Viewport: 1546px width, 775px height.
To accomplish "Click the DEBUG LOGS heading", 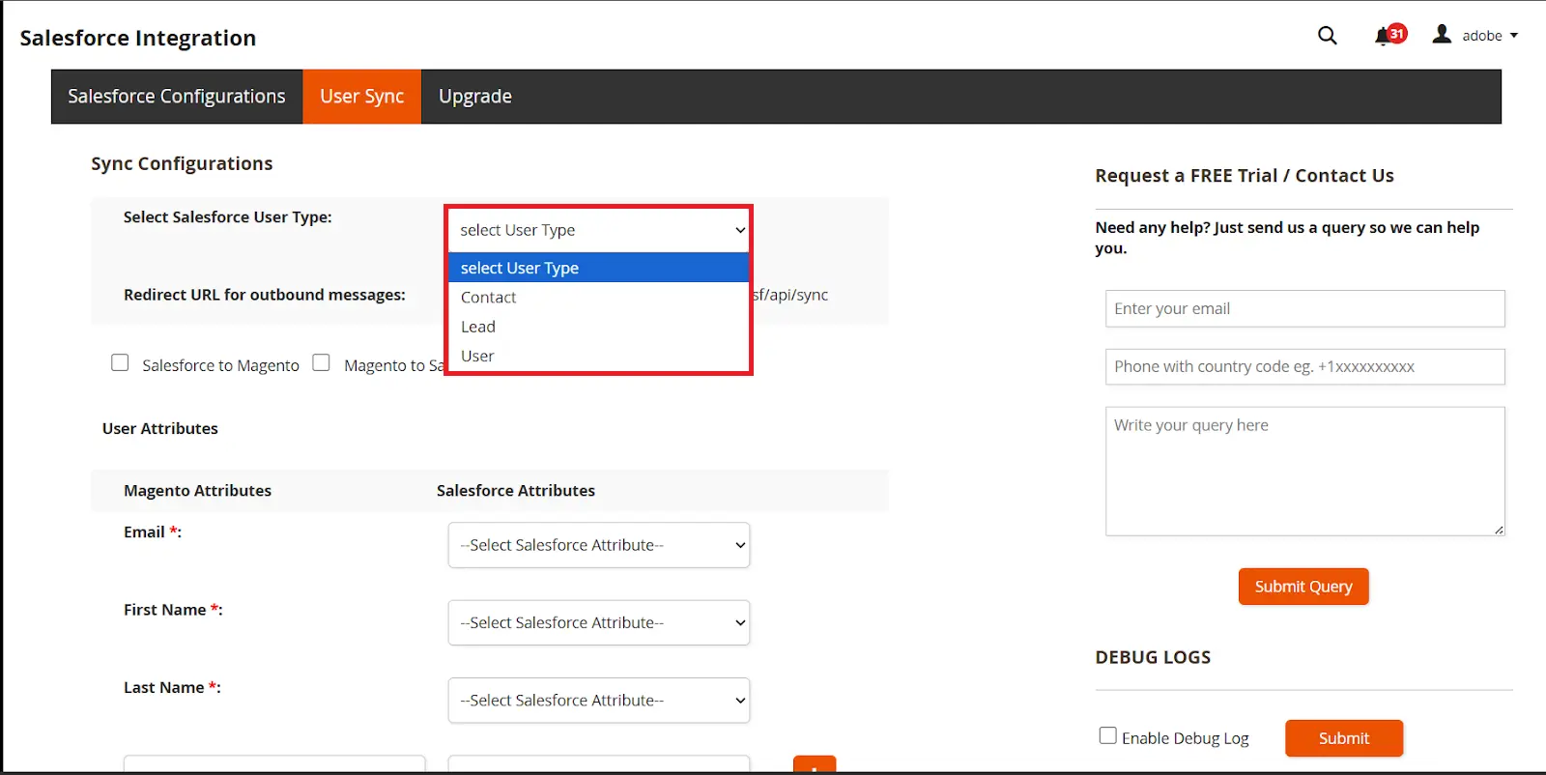I will 1153,657.
